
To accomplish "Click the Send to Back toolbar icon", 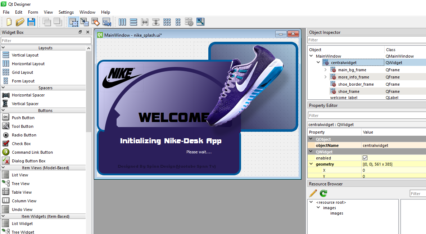I will 47,22.
